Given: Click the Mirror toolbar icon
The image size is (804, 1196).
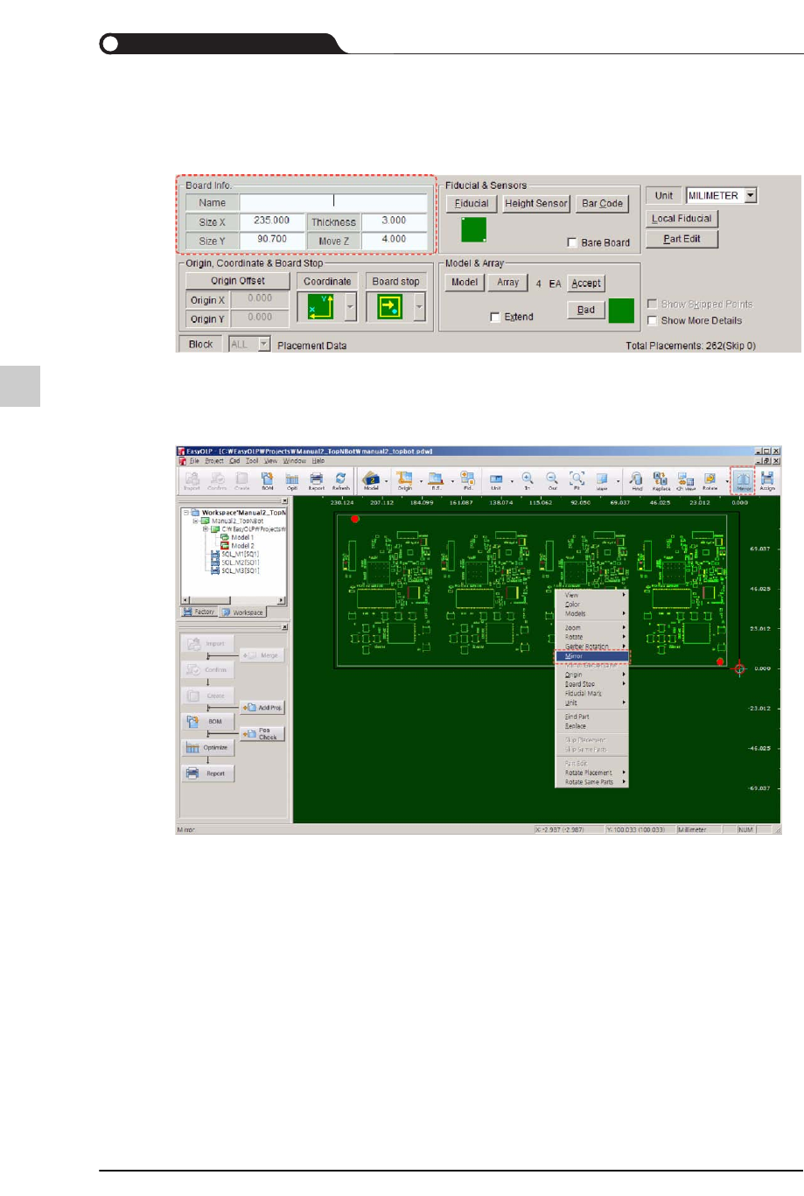Looking at the screenshot, I should 744,479.
